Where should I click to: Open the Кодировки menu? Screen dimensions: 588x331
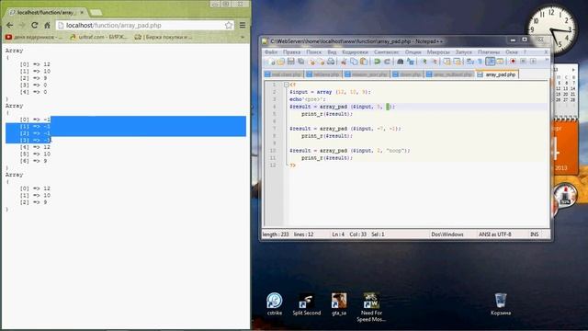pyautogui.click(x=356, y=52)
